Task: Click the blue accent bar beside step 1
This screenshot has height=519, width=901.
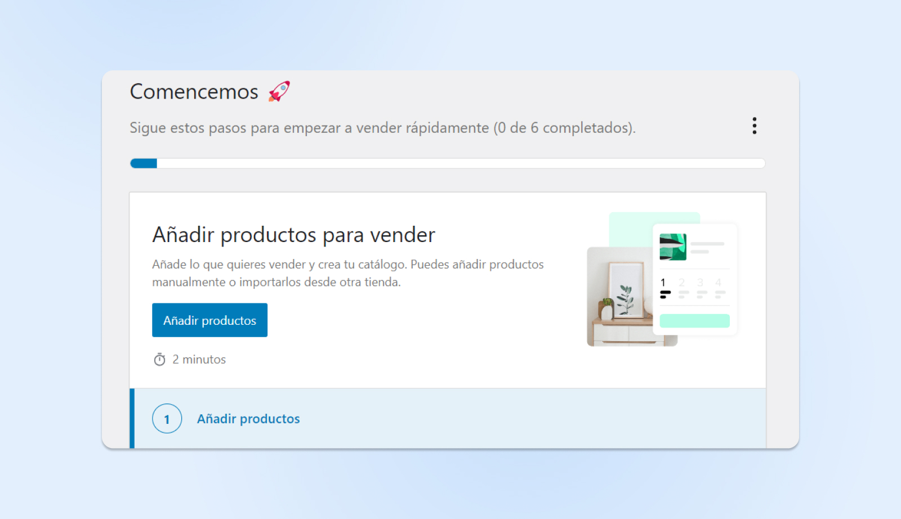Action: coord(132,419)
